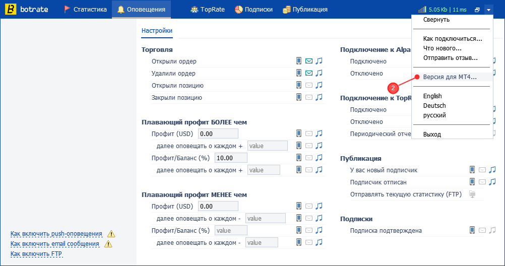Choose Отправить отзыв... in menu
The image size is (505, 266).
pos(450,58)
